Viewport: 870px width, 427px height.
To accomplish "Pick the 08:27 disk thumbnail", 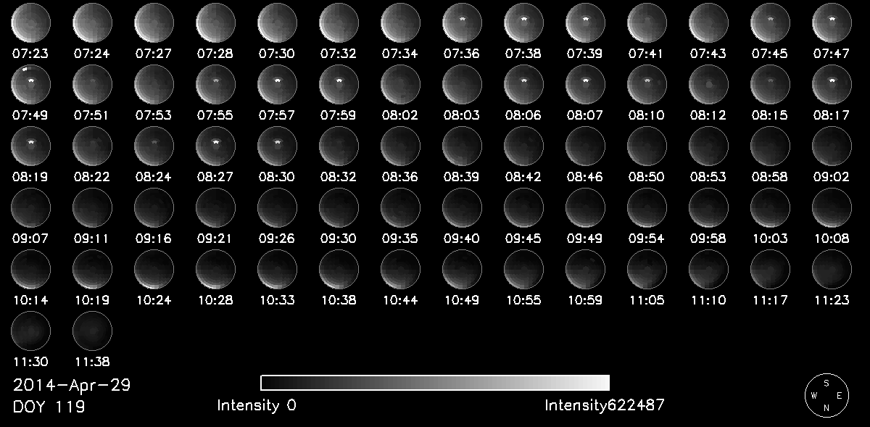I will (x=216, y=146).
